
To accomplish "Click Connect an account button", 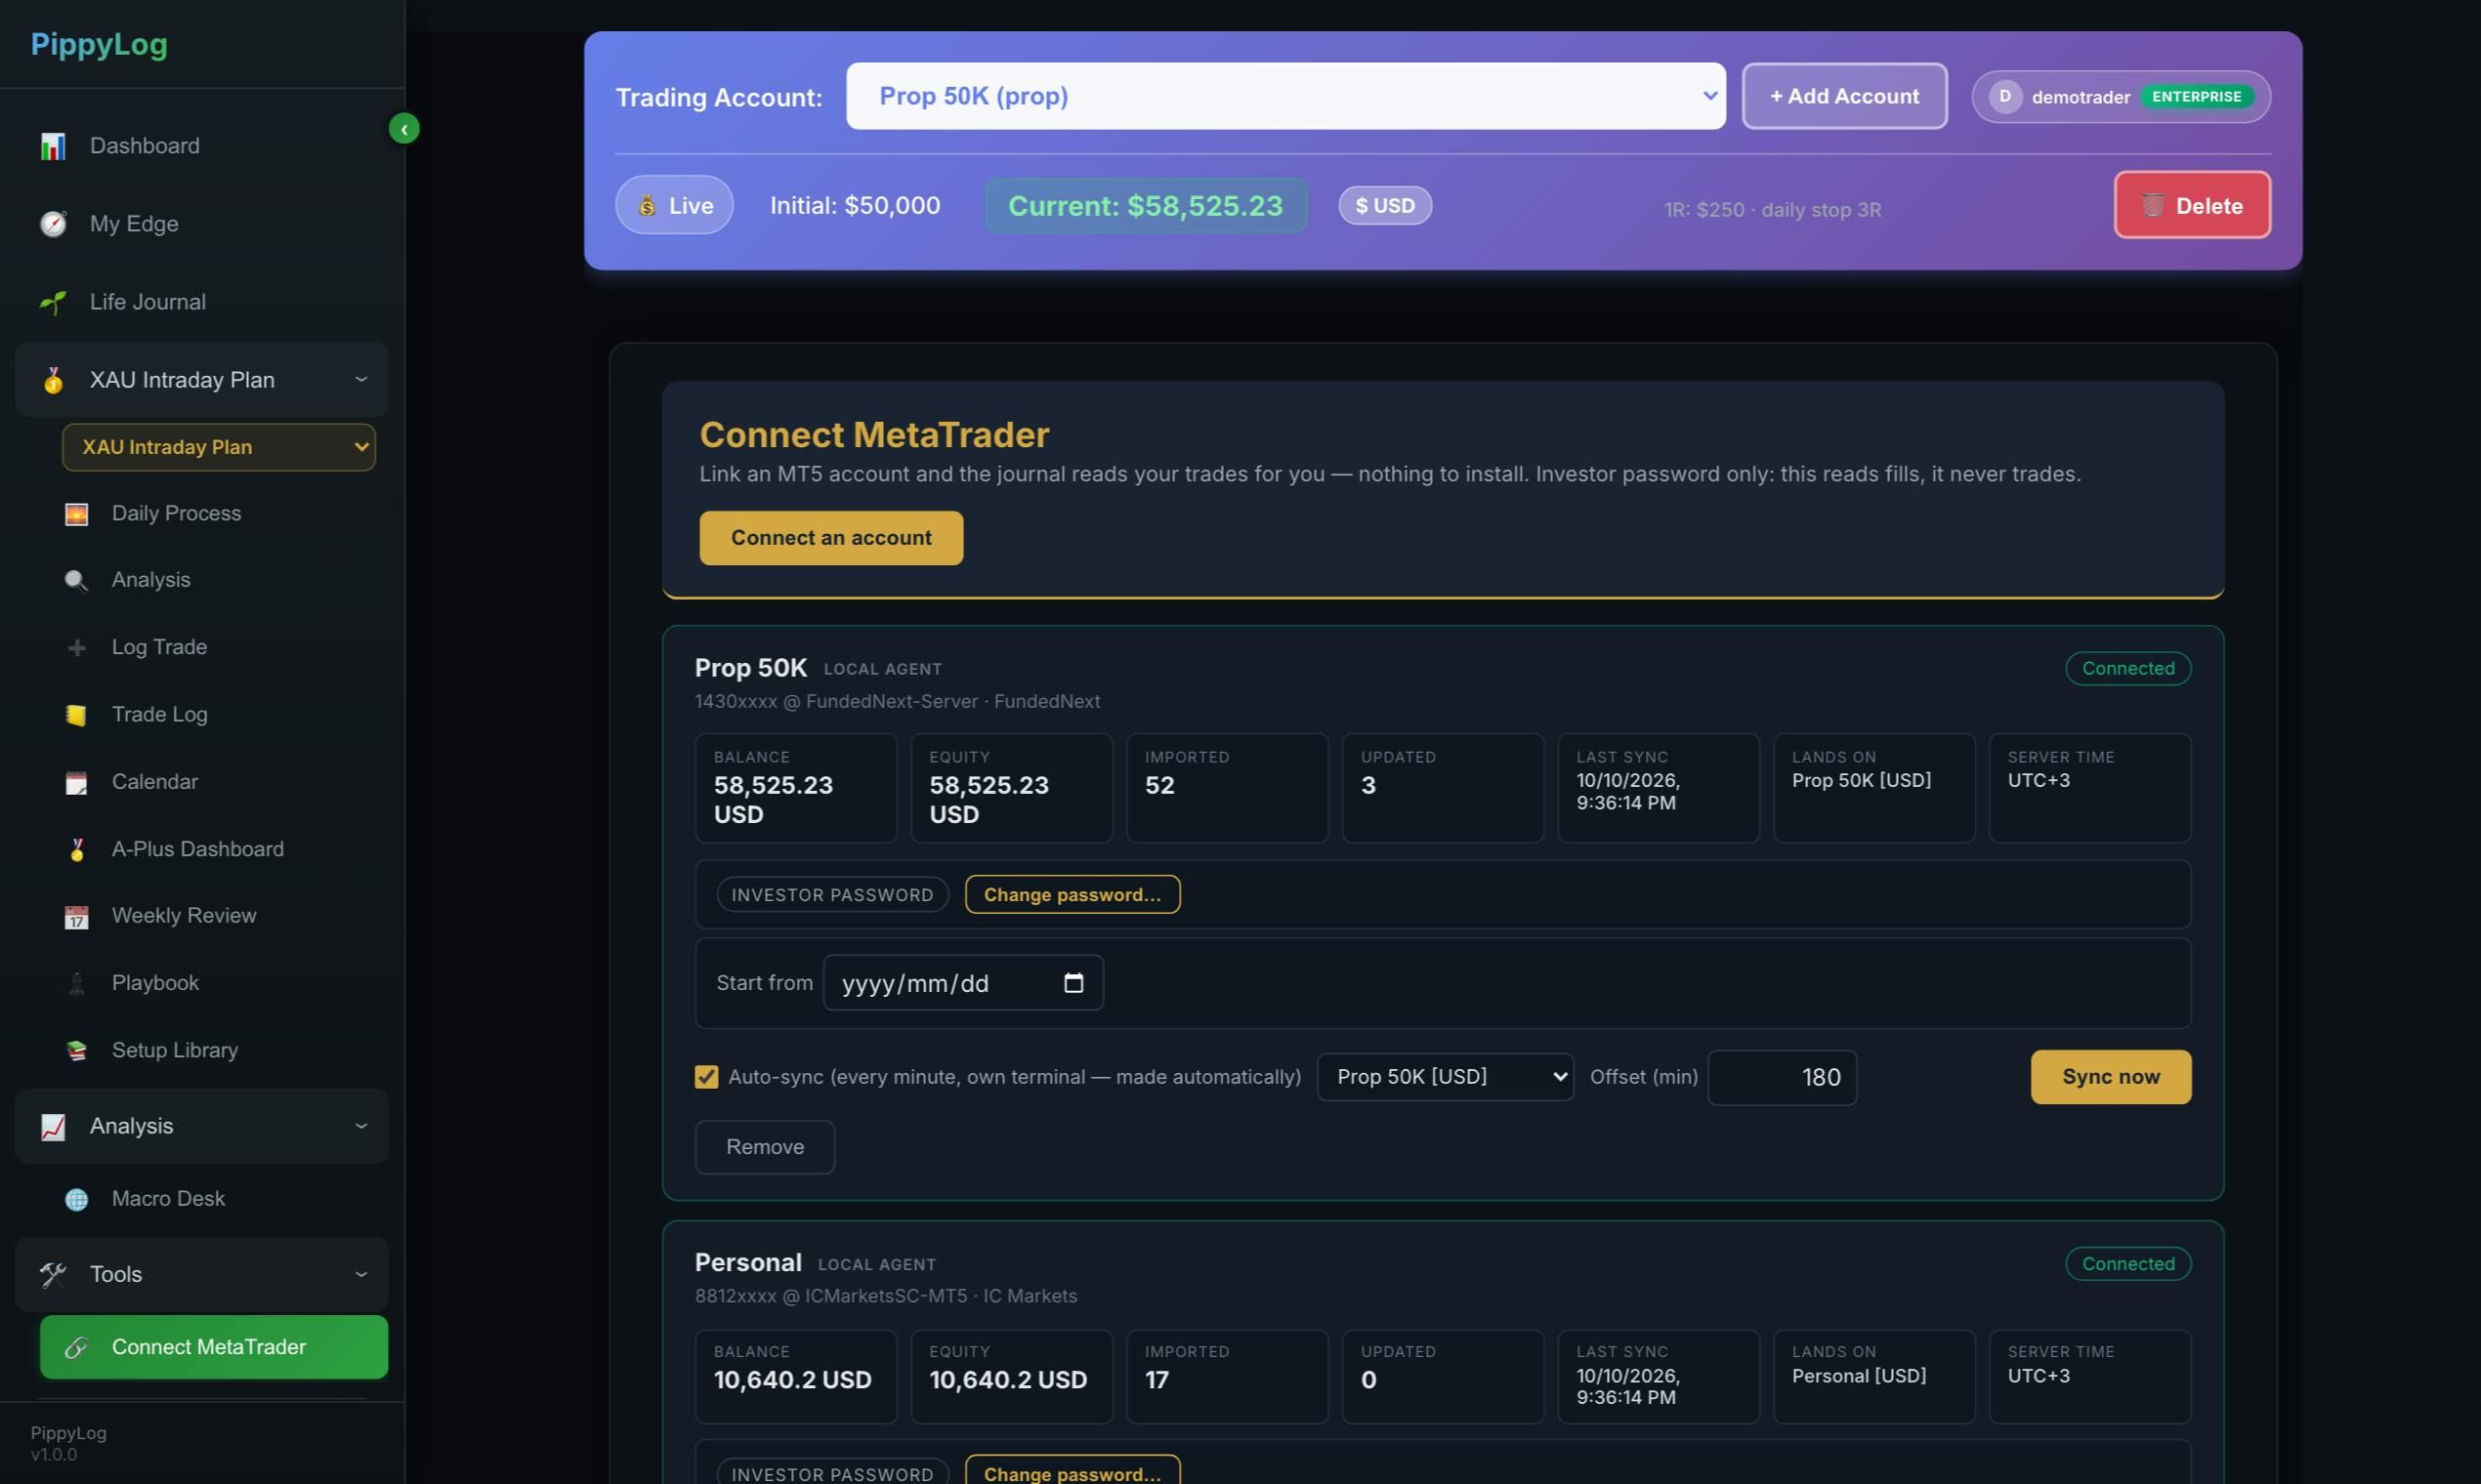I will click(x=830, y=538).
